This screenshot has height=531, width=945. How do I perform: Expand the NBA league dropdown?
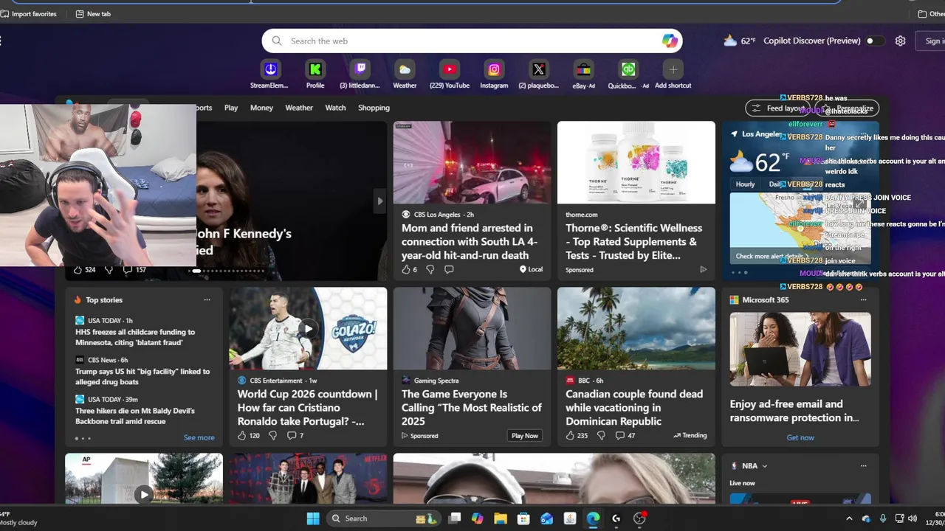(764, 466)
